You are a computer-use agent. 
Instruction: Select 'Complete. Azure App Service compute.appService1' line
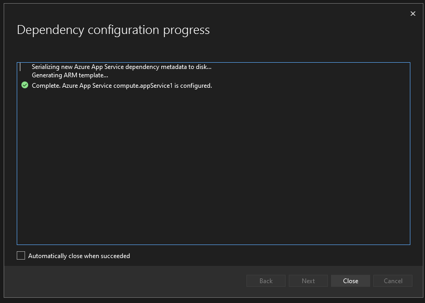tap(122, 86)
